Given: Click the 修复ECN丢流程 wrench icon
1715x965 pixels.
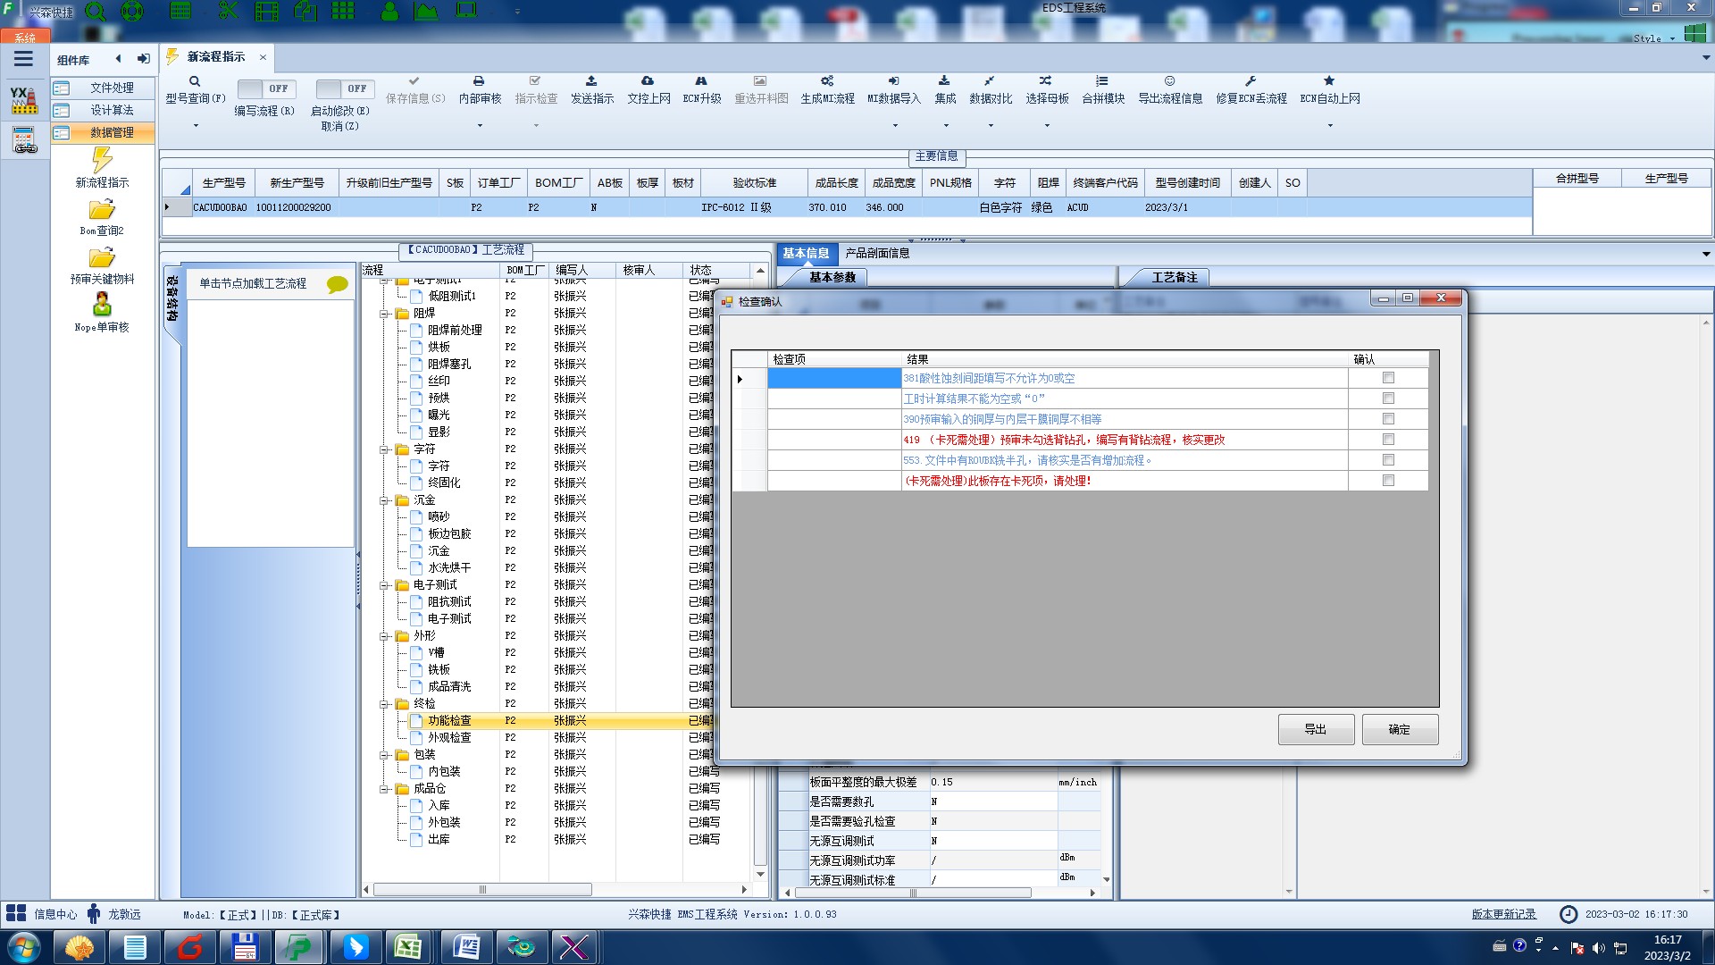Looking at the screenshot, I should (x=1251, y=81).
